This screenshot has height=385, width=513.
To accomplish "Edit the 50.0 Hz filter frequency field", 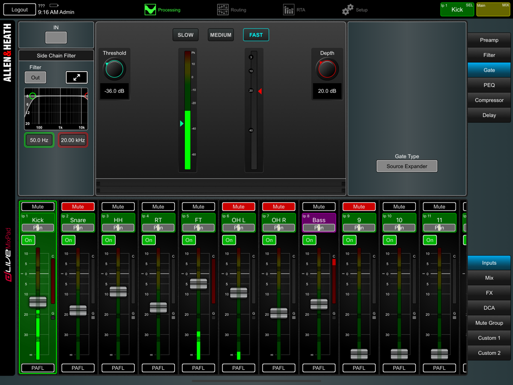I will click(x=39, y=140).
